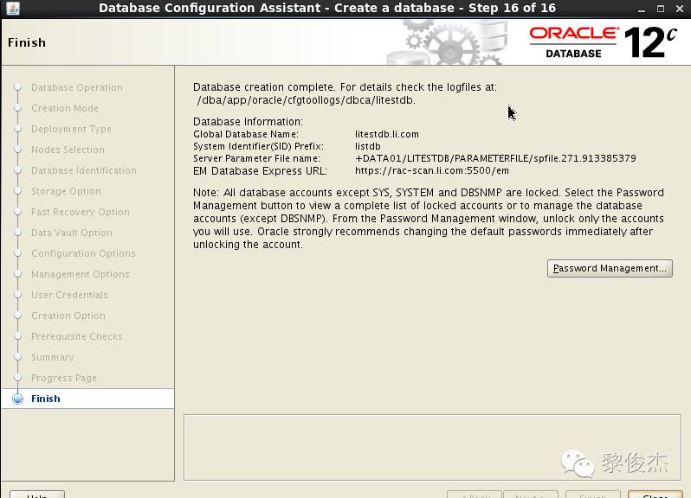Screen dimensions: 691x498
Task: Select the Data Vault Option step
Action: (x=71, y=233)
